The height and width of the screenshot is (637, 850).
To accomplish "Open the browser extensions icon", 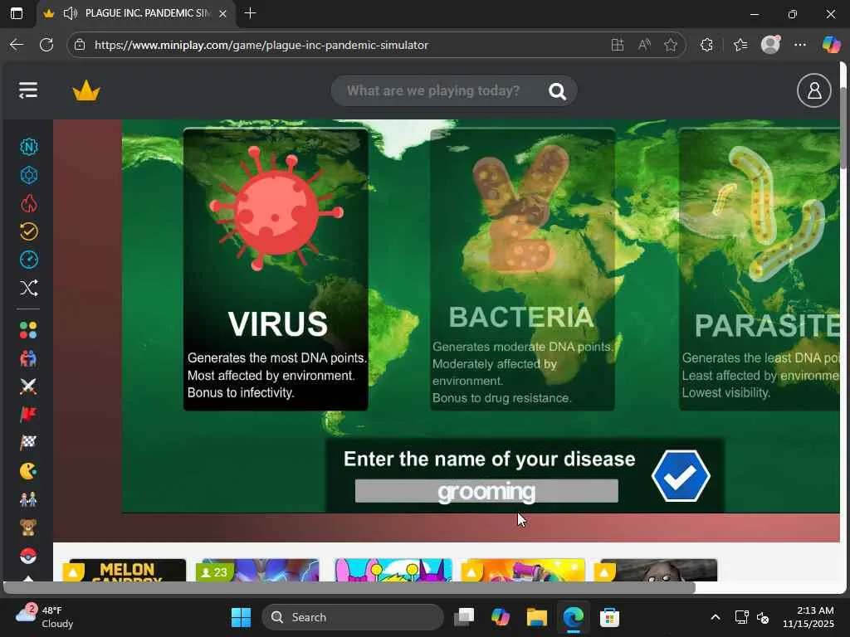I will click(706, 45).
